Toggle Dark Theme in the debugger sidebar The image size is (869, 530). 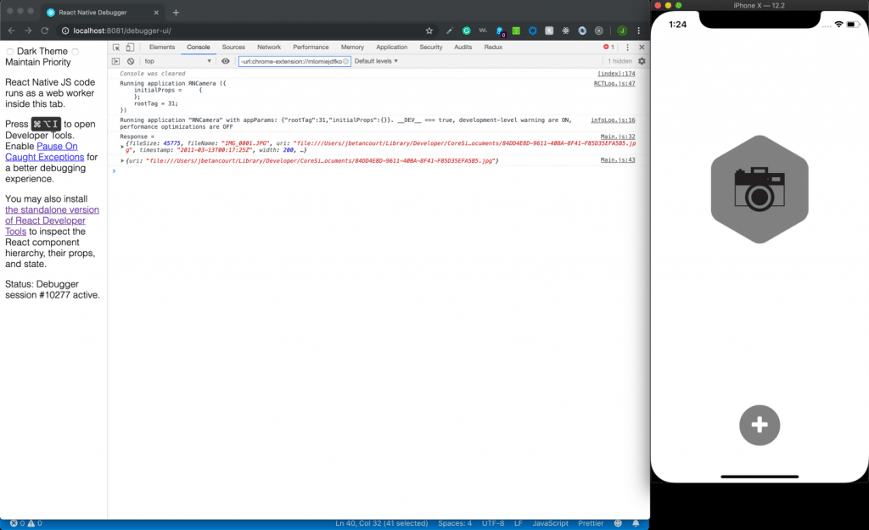[x=9, y=51]
